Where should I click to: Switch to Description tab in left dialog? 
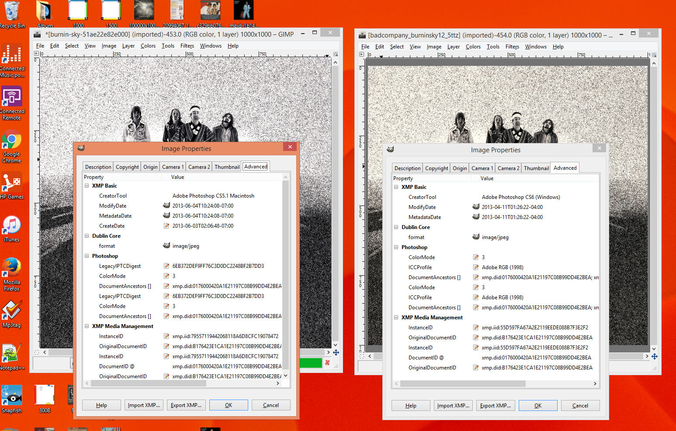(98, 167)
